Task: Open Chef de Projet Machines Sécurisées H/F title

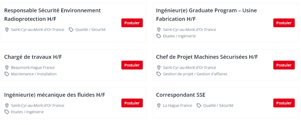Action: tap(207, 57)
